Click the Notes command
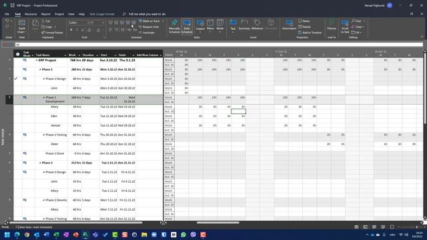427x240 pixels. (304, 21)
